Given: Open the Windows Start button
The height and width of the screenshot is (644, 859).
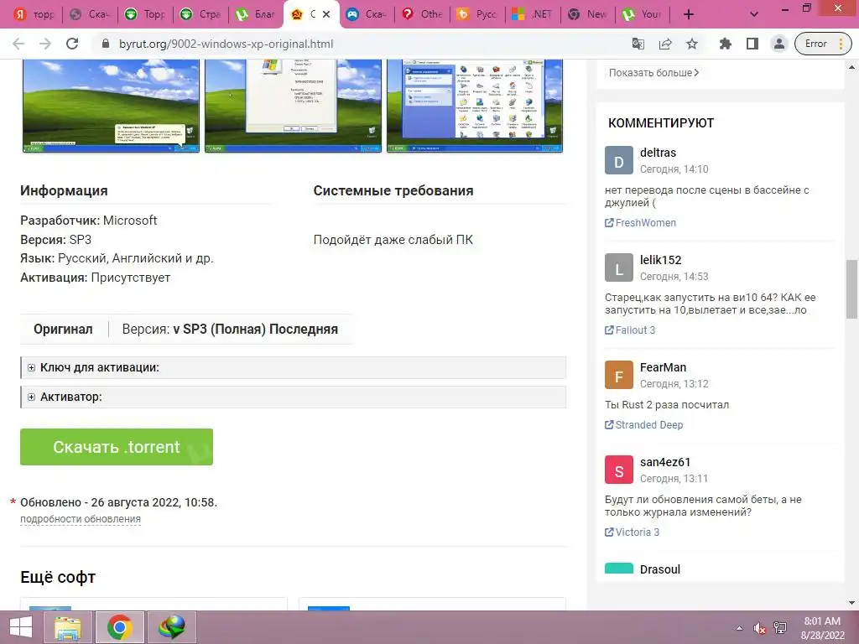Looking at the screenshot, I should pyautogui.click(x=20, y=627).
